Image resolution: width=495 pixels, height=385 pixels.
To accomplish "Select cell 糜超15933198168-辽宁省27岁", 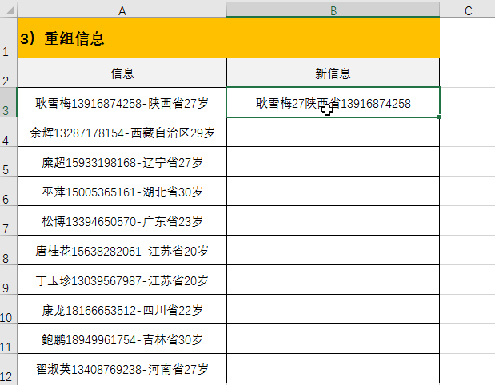I will [122, 161].
